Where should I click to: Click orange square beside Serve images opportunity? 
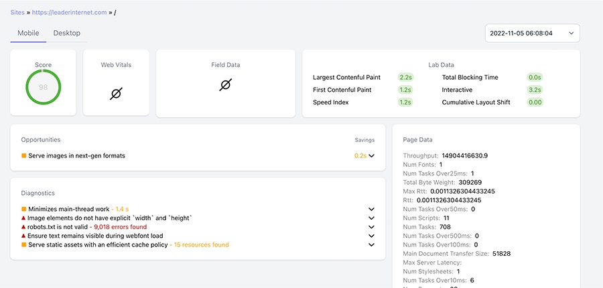click(x=24, y=155)
